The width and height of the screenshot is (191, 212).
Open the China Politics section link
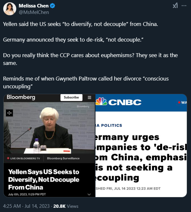[109, 125]
